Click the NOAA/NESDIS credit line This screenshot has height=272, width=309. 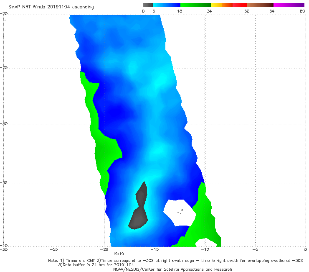click(x=172, y=269)
